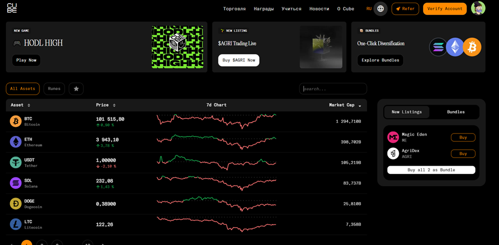Viewport: 499px width, 245px height.
Task: Select the Solana coin icon
Action: click(15, 183)
